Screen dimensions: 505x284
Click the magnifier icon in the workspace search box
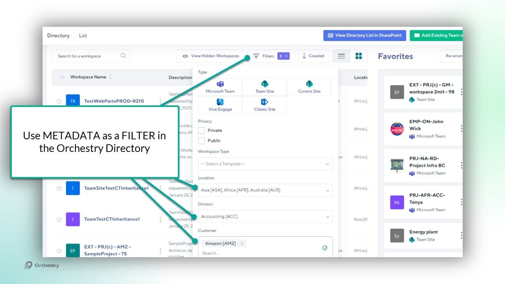[x=123, y=56]
